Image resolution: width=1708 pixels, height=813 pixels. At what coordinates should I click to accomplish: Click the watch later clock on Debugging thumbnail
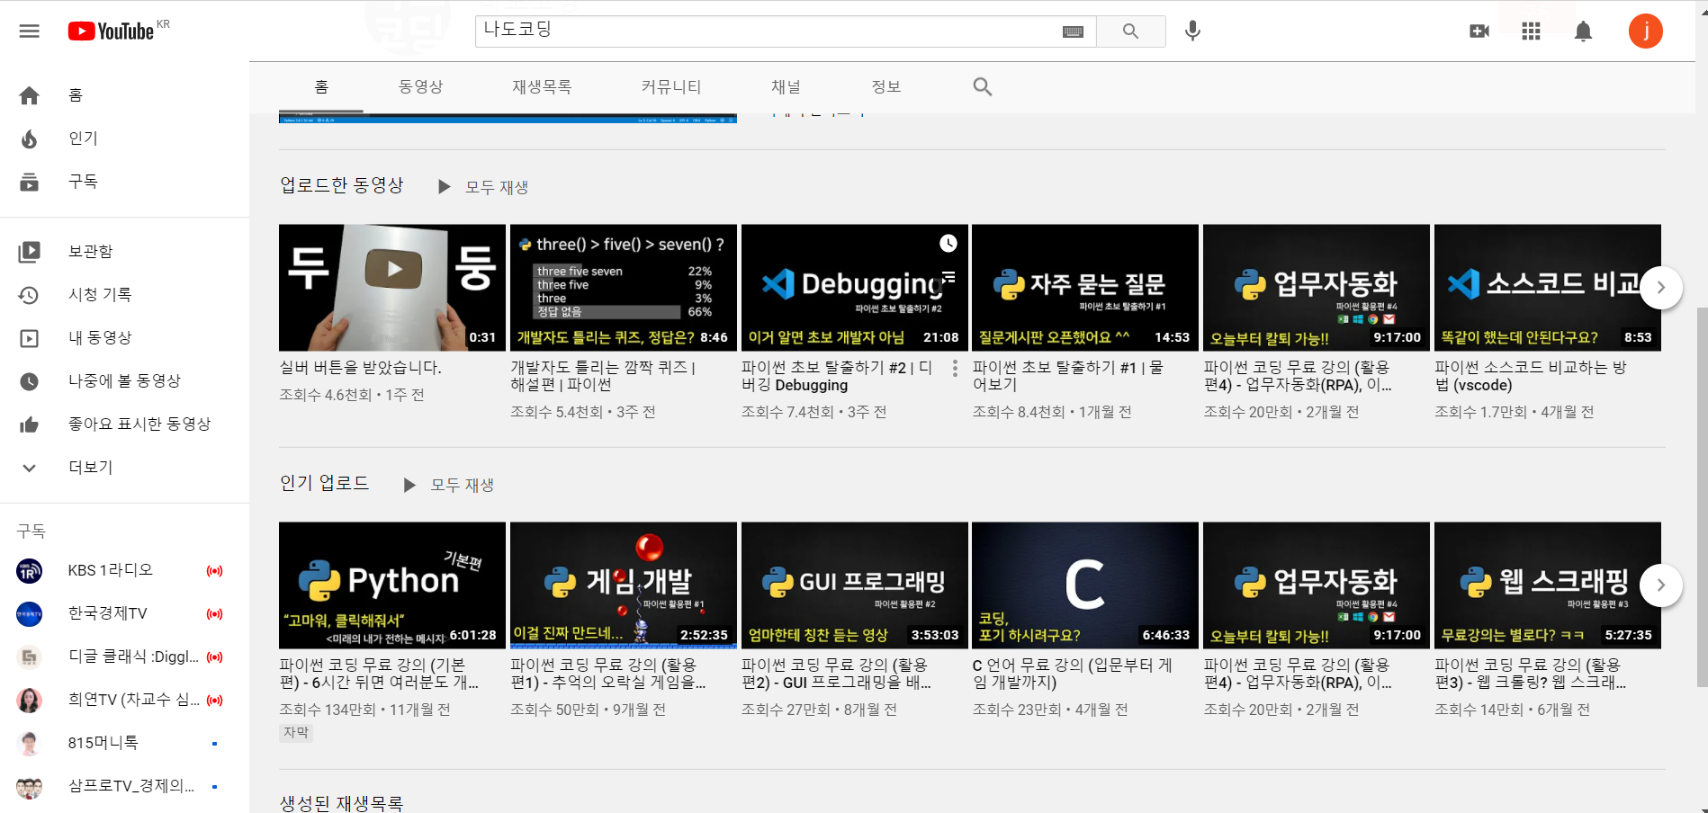tap(948, 243)
